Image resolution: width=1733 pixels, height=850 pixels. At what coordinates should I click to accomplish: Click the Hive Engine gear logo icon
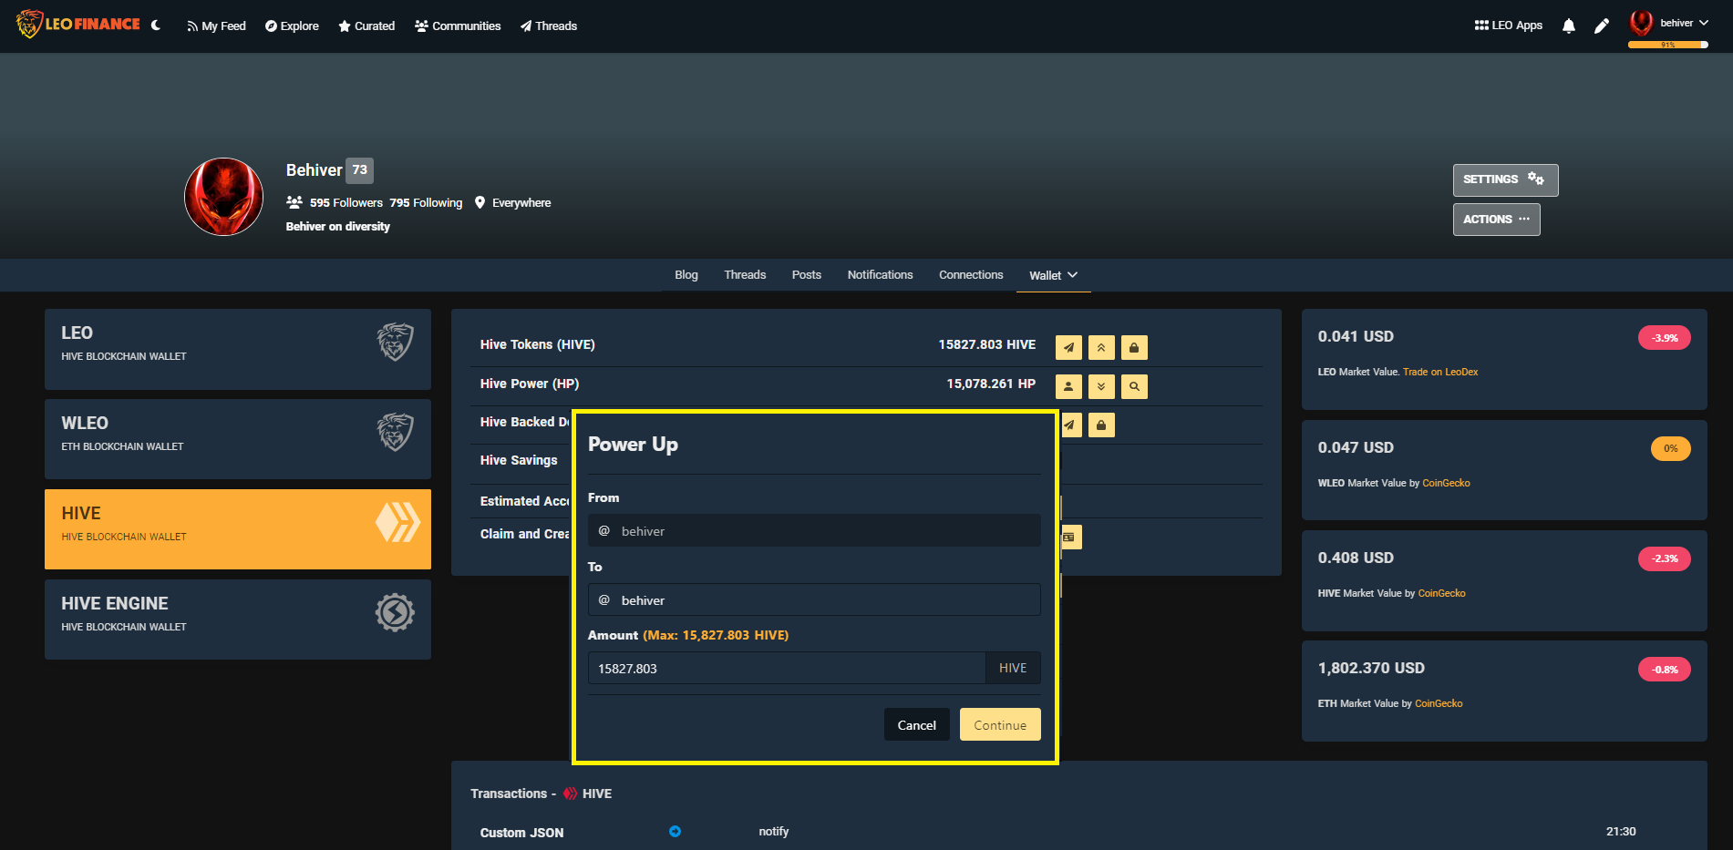click(x=395, y=612)
